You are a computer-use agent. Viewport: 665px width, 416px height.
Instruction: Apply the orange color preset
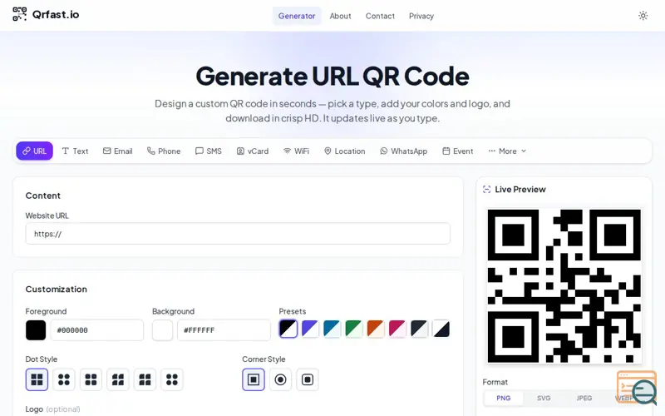tap(376, 329)
